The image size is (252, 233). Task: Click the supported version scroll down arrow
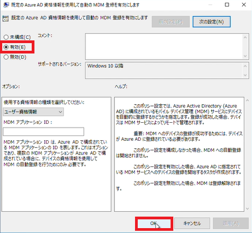coord(245,75)
